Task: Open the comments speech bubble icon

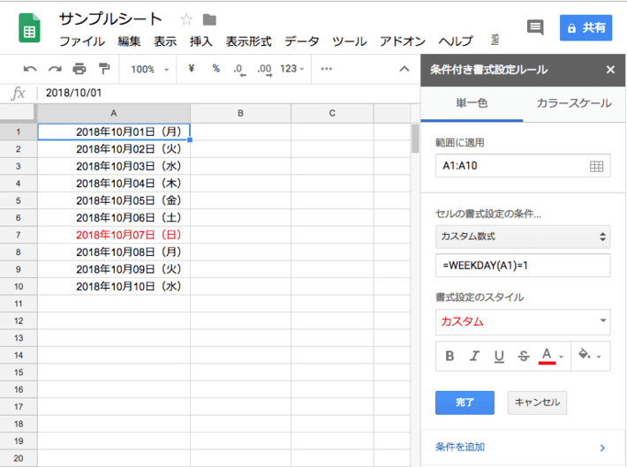Action: 534,27
